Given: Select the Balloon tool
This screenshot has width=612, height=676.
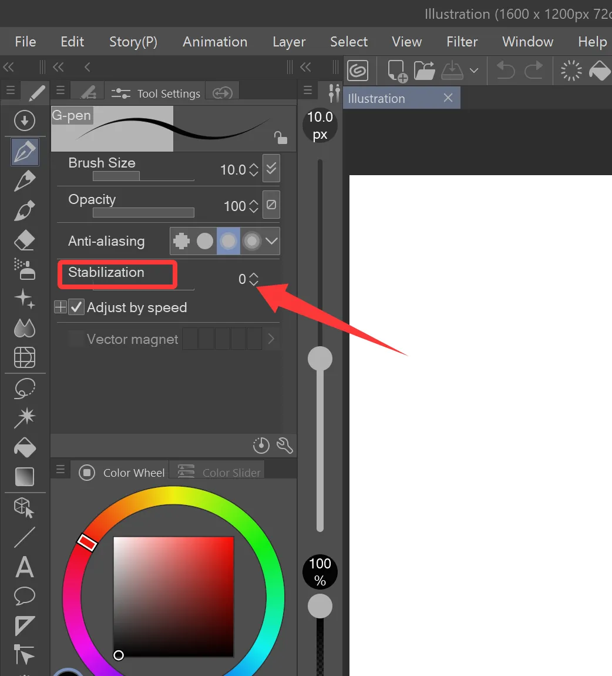Looking at the screenshot, I should (25, 596).
